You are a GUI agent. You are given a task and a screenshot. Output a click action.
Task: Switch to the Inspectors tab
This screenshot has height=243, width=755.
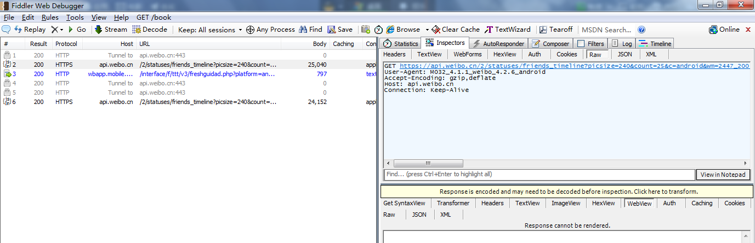point(445,43)
